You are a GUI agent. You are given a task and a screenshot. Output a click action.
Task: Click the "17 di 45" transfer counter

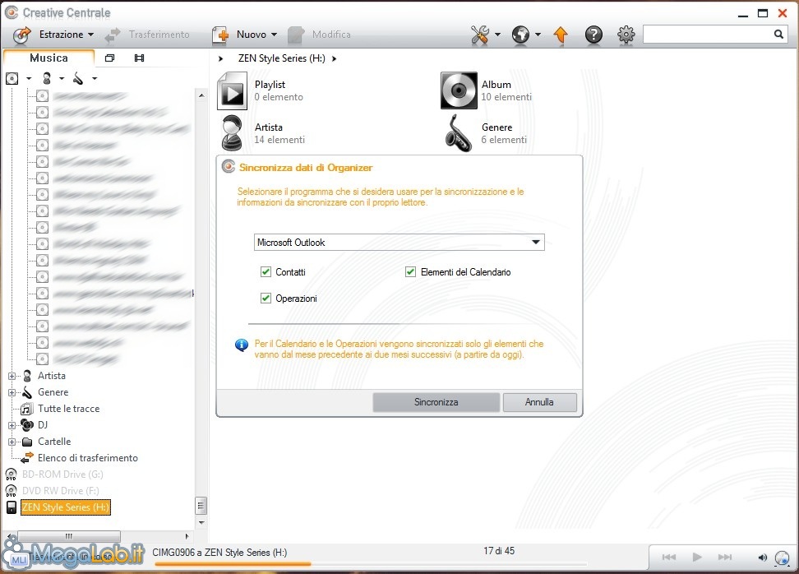[x=499, y=551]
